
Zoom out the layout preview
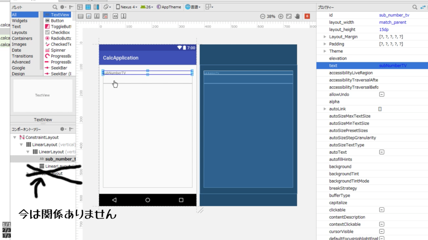click(262, 16)
